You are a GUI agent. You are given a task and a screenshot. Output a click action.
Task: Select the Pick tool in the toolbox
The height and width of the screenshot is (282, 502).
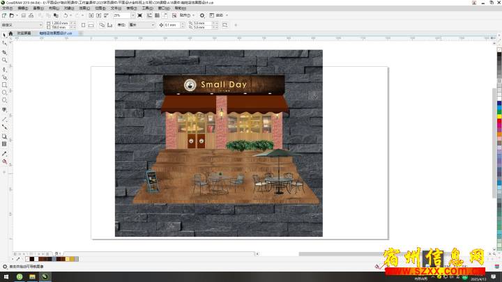pos(4,34)
